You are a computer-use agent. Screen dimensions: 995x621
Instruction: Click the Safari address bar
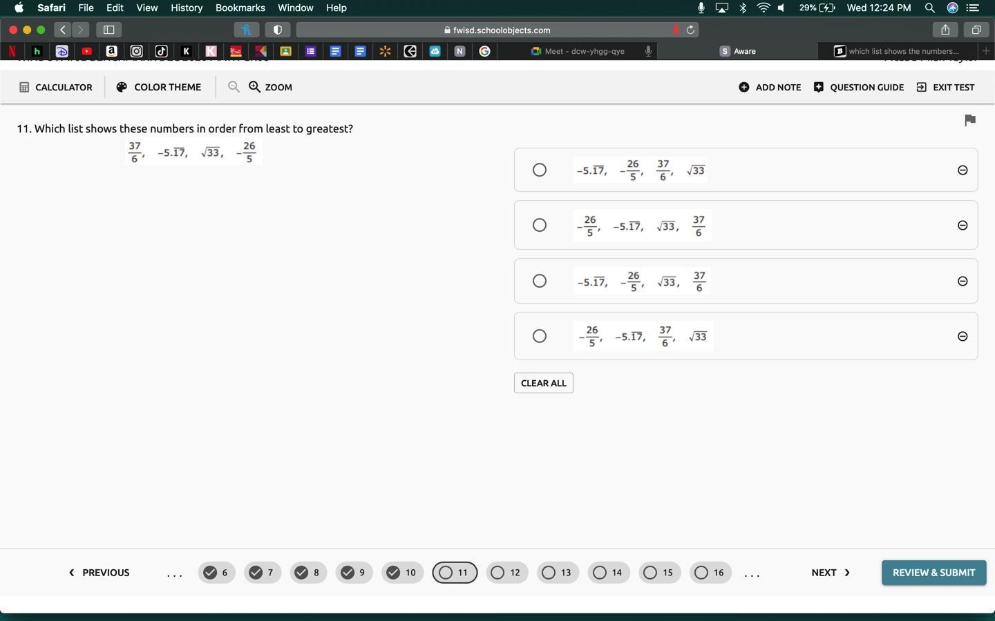point(497,30)
